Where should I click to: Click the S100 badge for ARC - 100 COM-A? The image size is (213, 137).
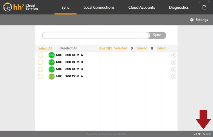click(x=51, y=76)
